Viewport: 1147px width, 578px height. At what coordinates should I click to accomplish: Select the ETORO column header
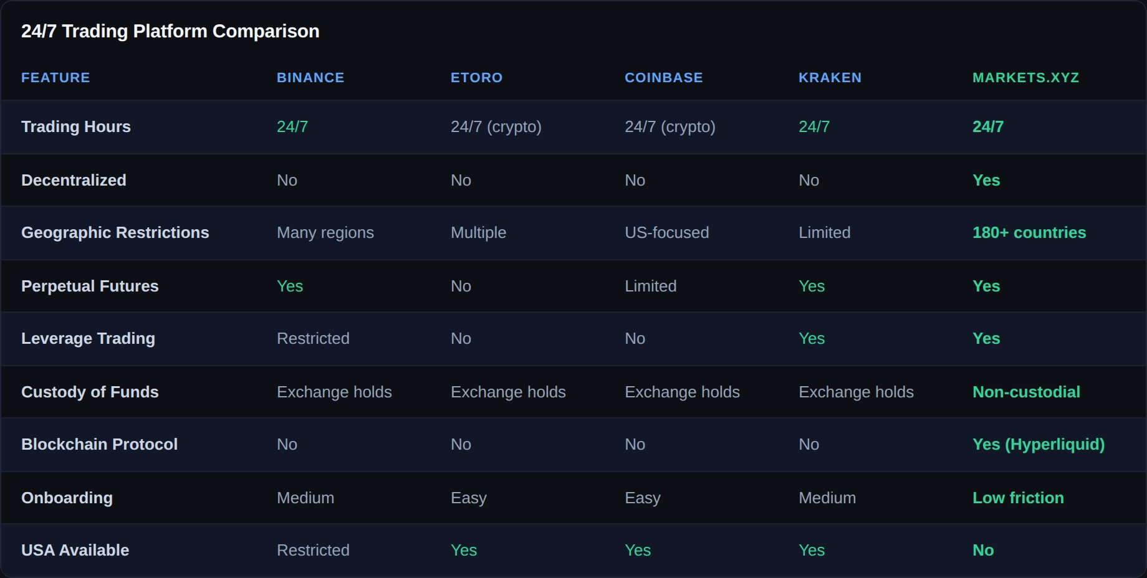(x=476, y=78)
